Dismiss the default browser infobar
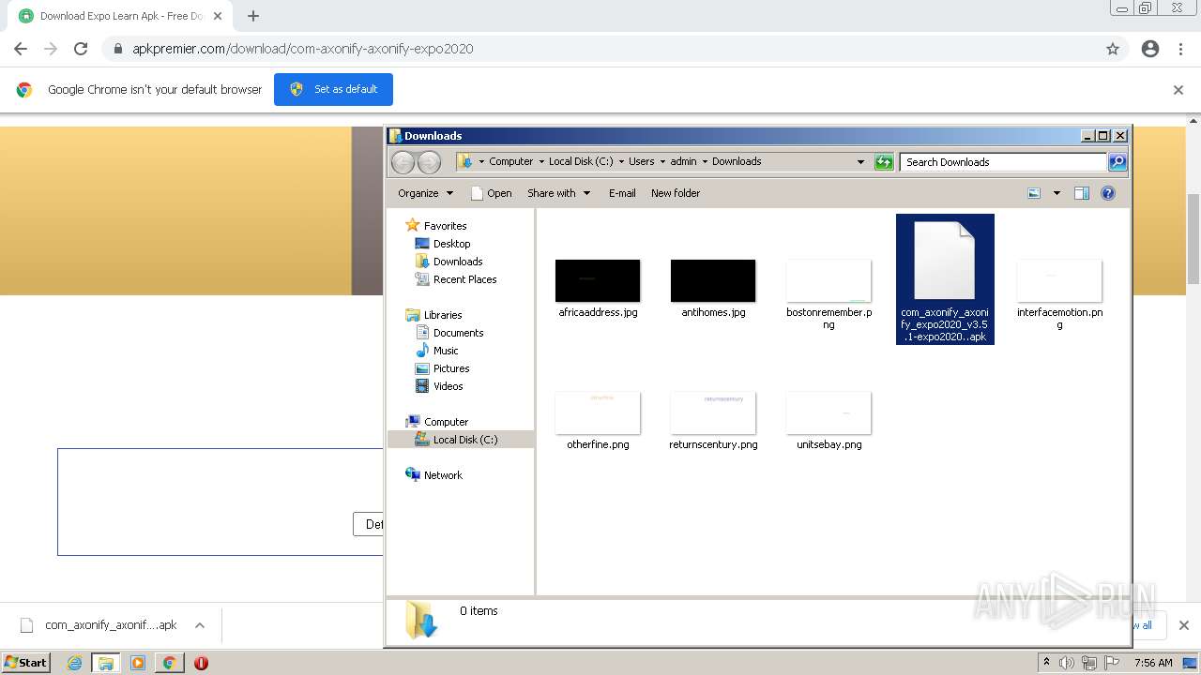 click(1178, 90)
